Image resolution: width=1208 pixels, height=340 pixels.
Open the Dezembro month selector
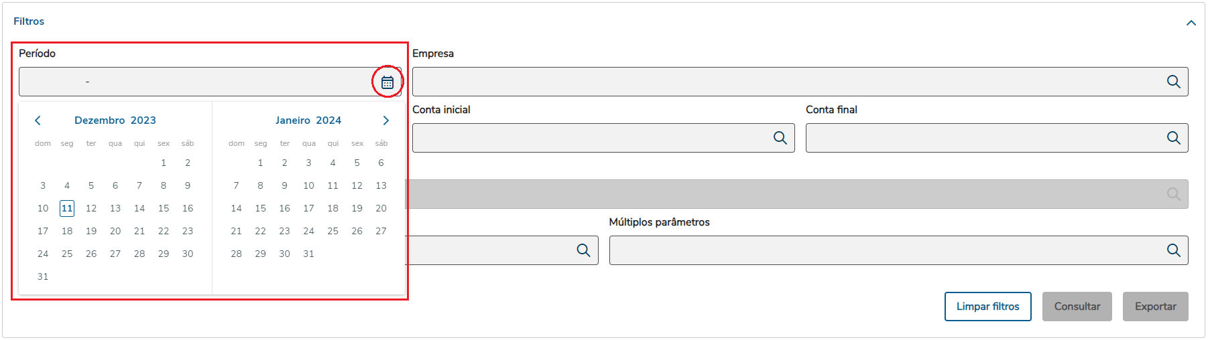coord(100,120)
